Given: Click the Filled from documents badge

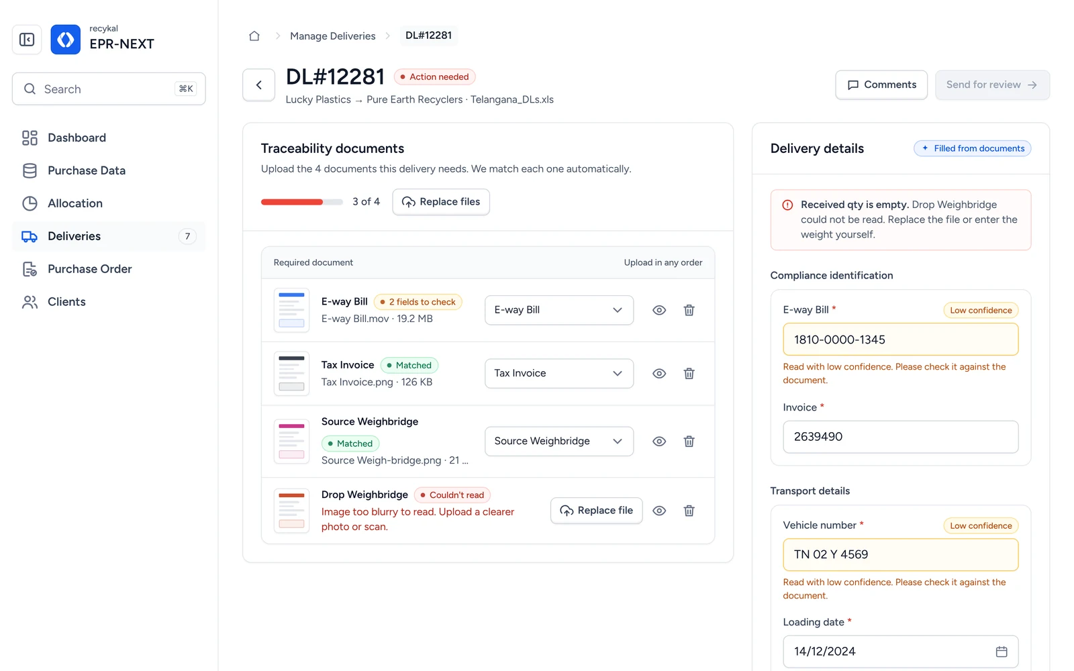Looking at the screenshot, I should 973,148.
